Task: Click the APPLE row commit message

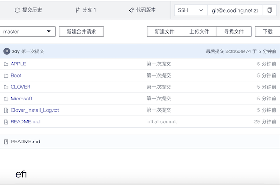Action: pyautogui.click(x=159, y=64)
